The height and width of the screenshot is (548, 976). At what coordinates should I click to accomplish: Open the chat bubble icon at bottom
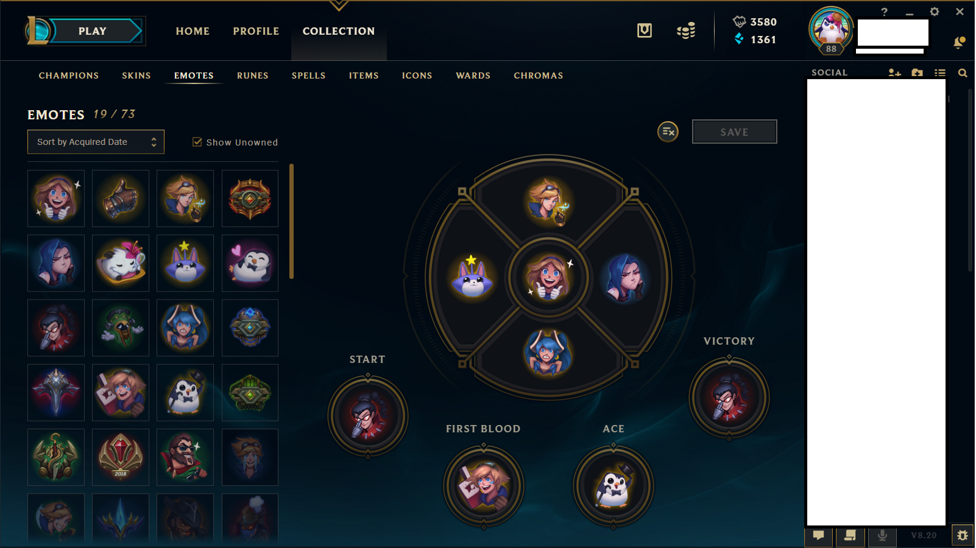point(818,535)
